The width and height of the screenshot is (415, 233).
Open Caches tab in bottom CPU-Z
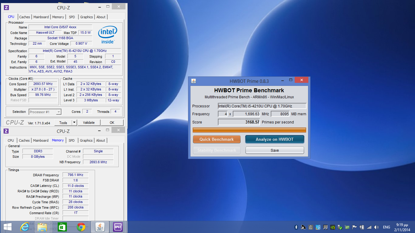[x=24, y=140]
